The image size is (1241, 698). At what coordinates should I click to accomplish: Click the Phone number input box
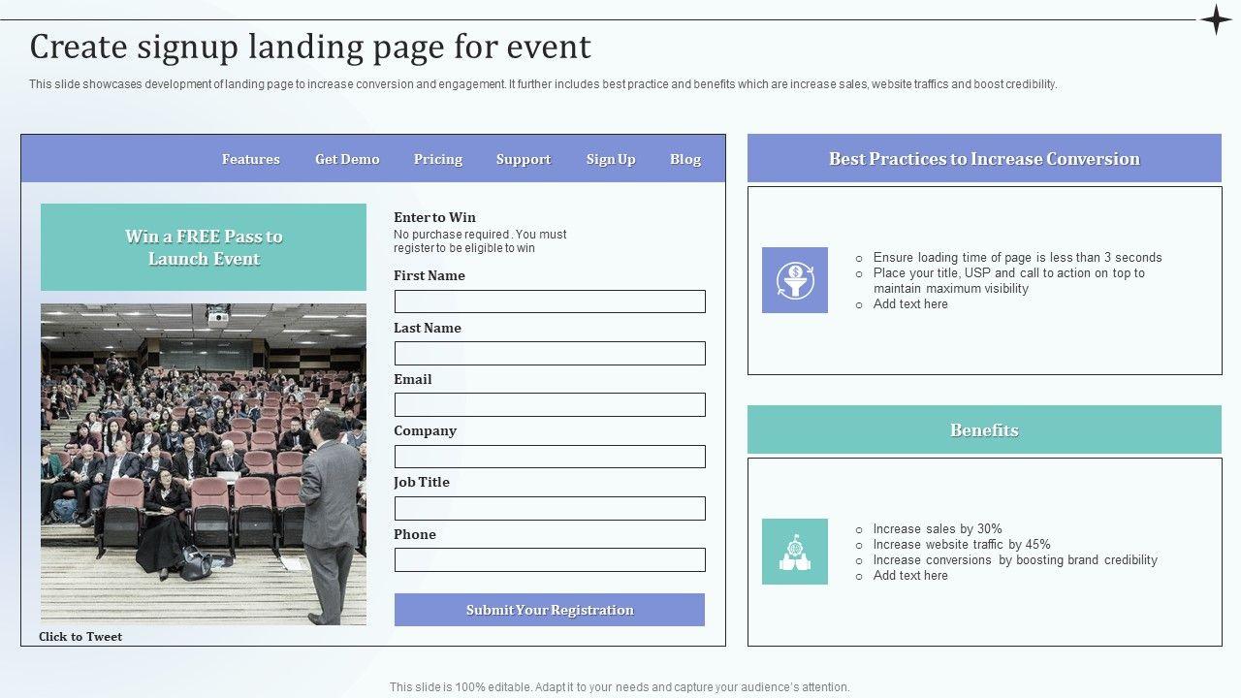(550, 559)
